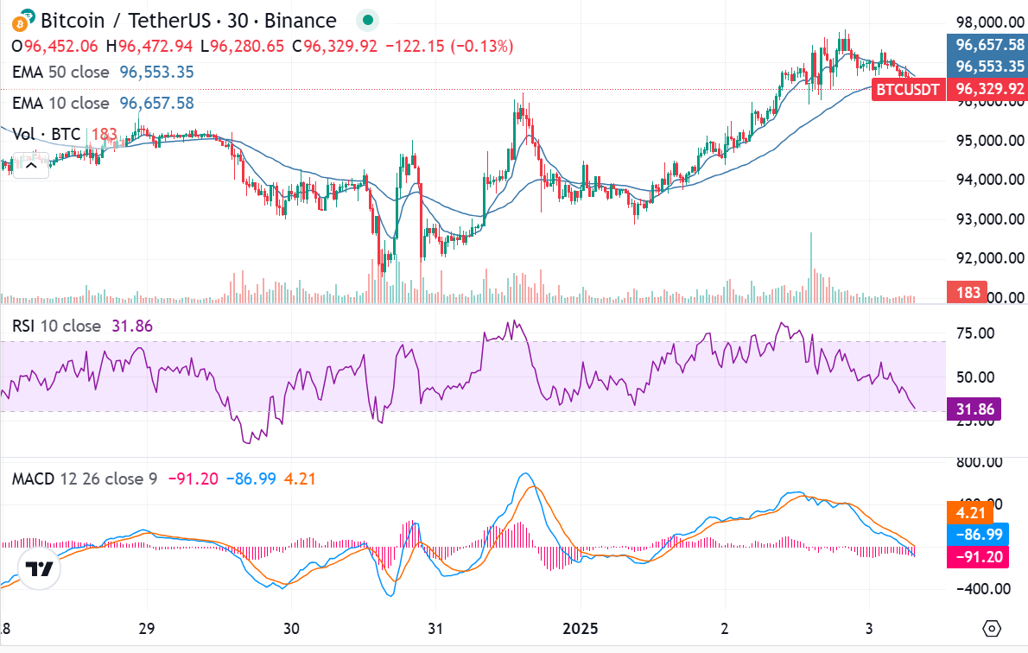Screen dimensions: 1028x653
Task: Click 92,000.00 on the price scale
Action: 990,258
